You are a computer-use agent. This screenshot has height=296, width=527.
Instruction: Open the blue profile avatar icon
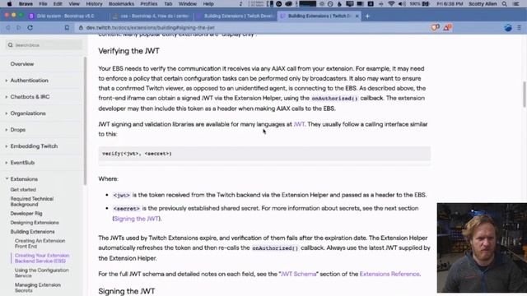click(508, 28)
